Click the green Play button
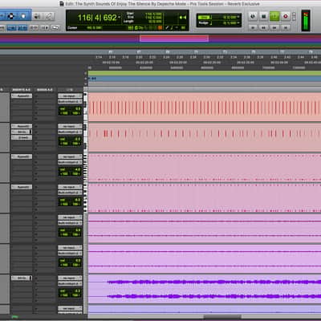 pyautogui.click(x=274, y=16)
